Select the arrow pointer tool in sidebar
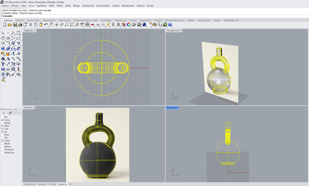The width and height of the screenshot is (309, 186). click(3, 33)
